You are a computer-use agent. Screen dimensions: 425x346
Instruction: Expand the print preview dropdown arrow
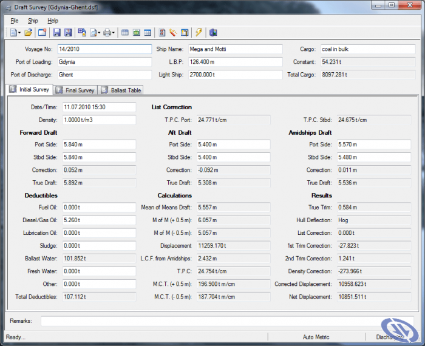tap(99, 33)
